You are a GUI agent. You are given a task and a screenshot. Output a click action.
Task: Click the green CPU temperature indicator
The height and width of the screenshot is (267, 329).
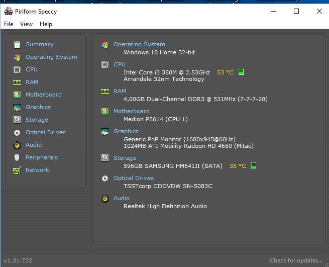click(x=241, y=72)
